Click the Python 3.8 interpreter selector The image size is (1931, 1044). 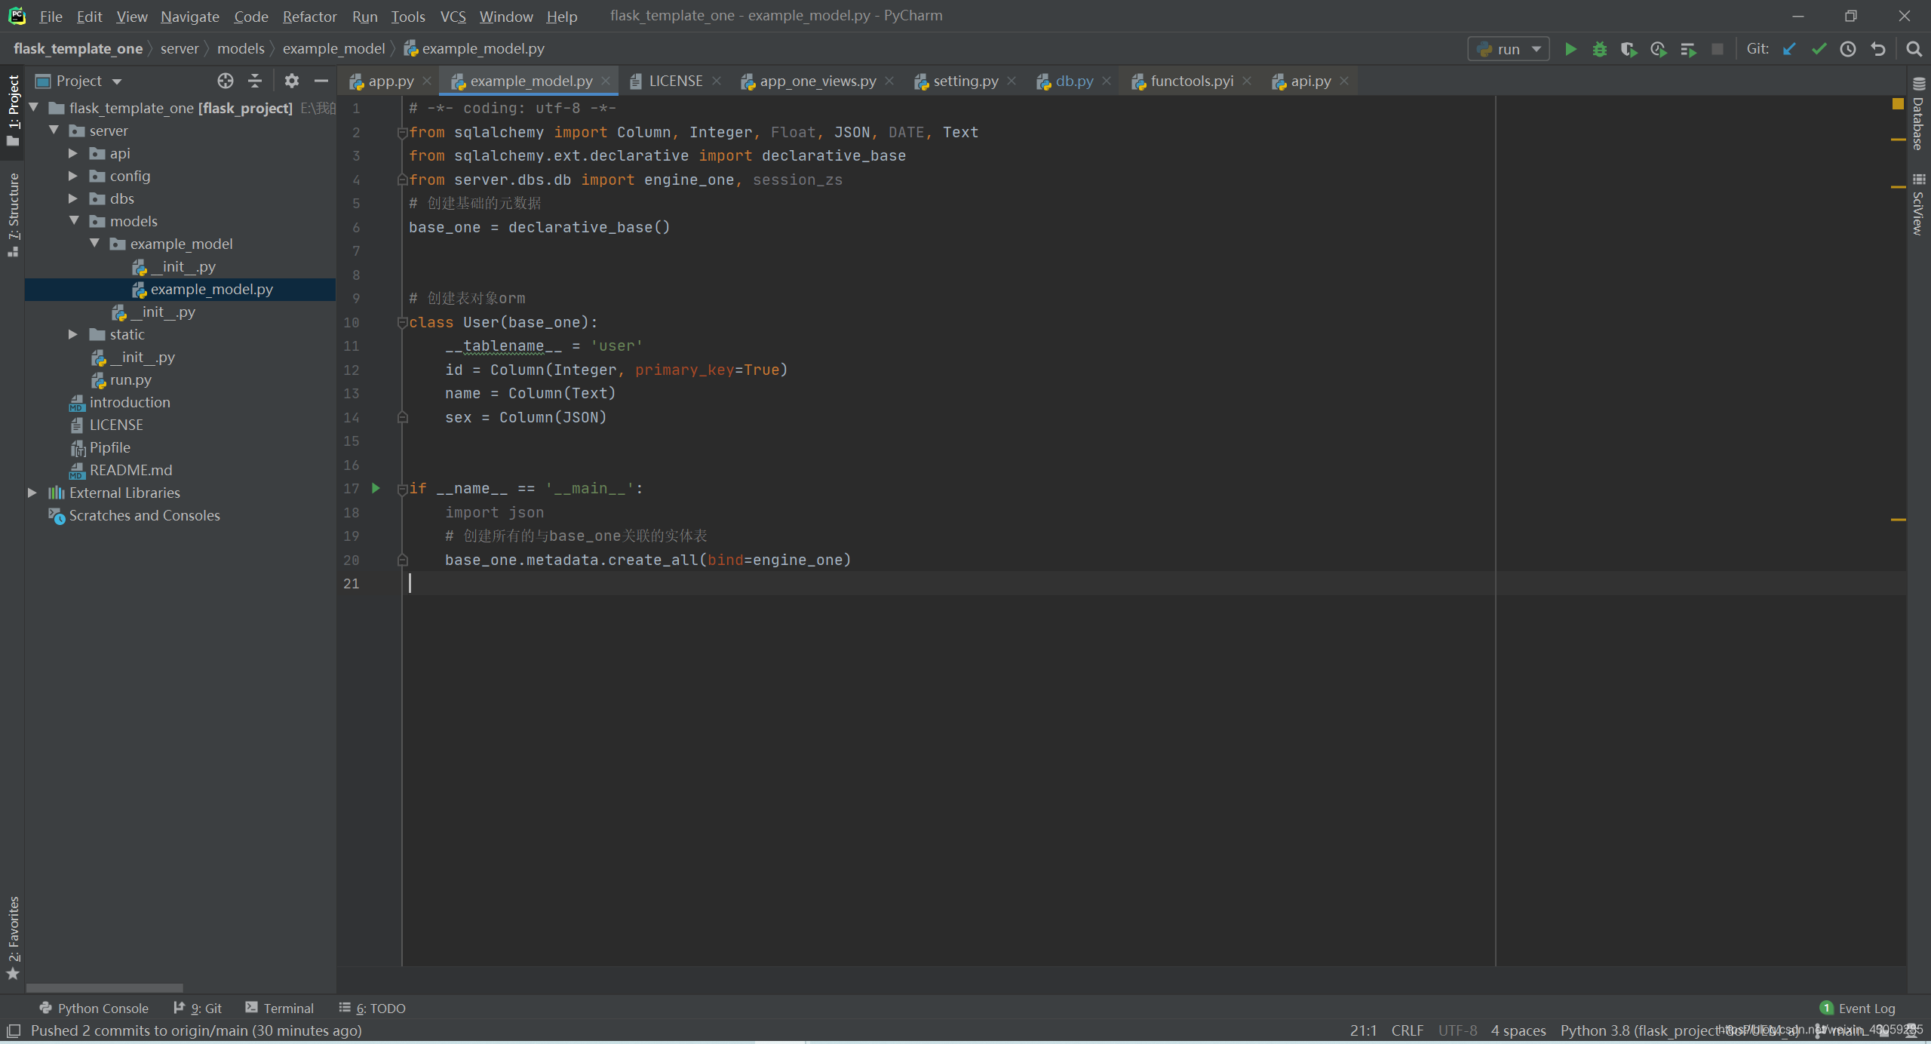tap(1678, 1030)
